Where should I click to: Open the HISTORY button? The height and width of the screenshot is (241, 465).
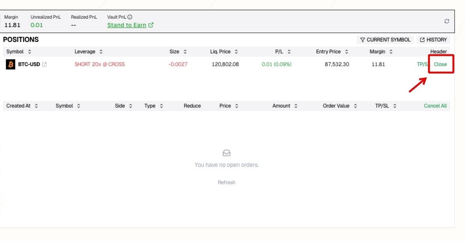pyautogui.click(x=433, y=40)
